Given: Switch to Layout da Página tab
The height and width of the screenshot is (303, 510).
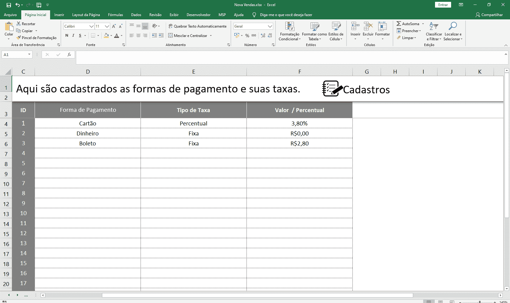Looking at the screenshot, I should pos(86,15).
